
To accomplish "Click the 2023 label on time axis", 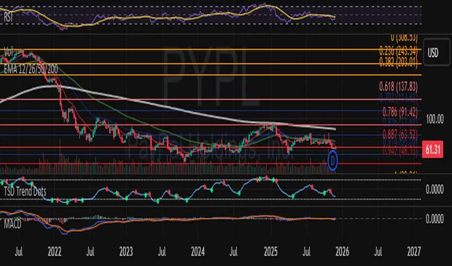I will point(126,252).
